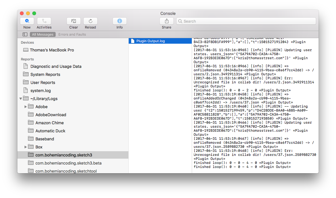Image resolution: width=336 pixels, height=198 pixels.
Task: Click the Share toolbar icon
Action: pos(166,21)
